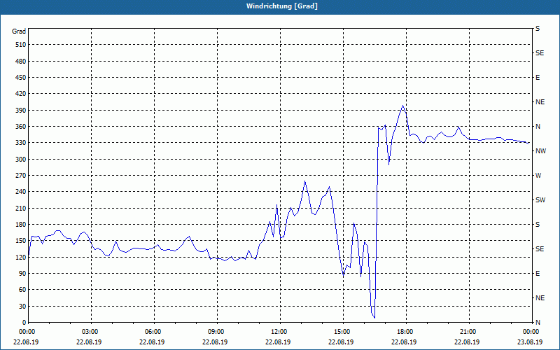Click the 480 y-axis value

click(21, 62)
